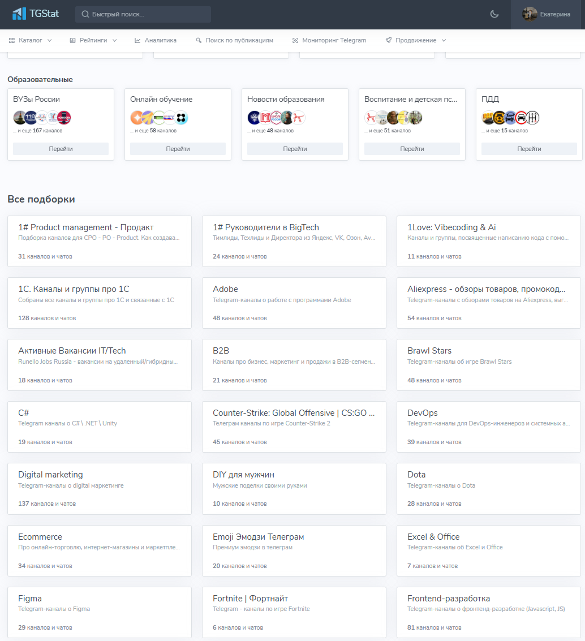Toggle dark mode with moon icon
This screenshot has width=585, height=641.
pyautogui.click(x=494, y=14)
